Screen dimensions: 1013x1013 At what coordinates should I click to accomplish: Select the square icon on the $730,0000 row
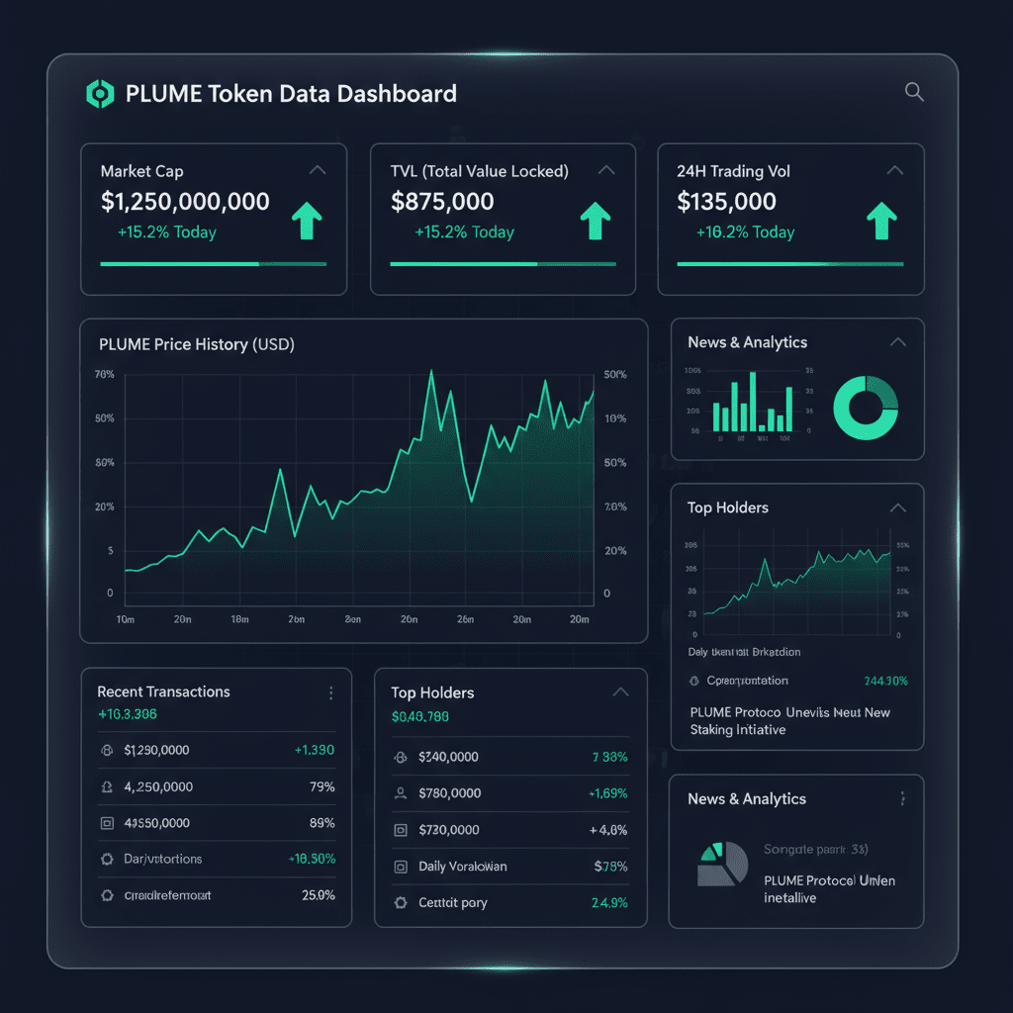pyautogui.click(x=400, y=830)
